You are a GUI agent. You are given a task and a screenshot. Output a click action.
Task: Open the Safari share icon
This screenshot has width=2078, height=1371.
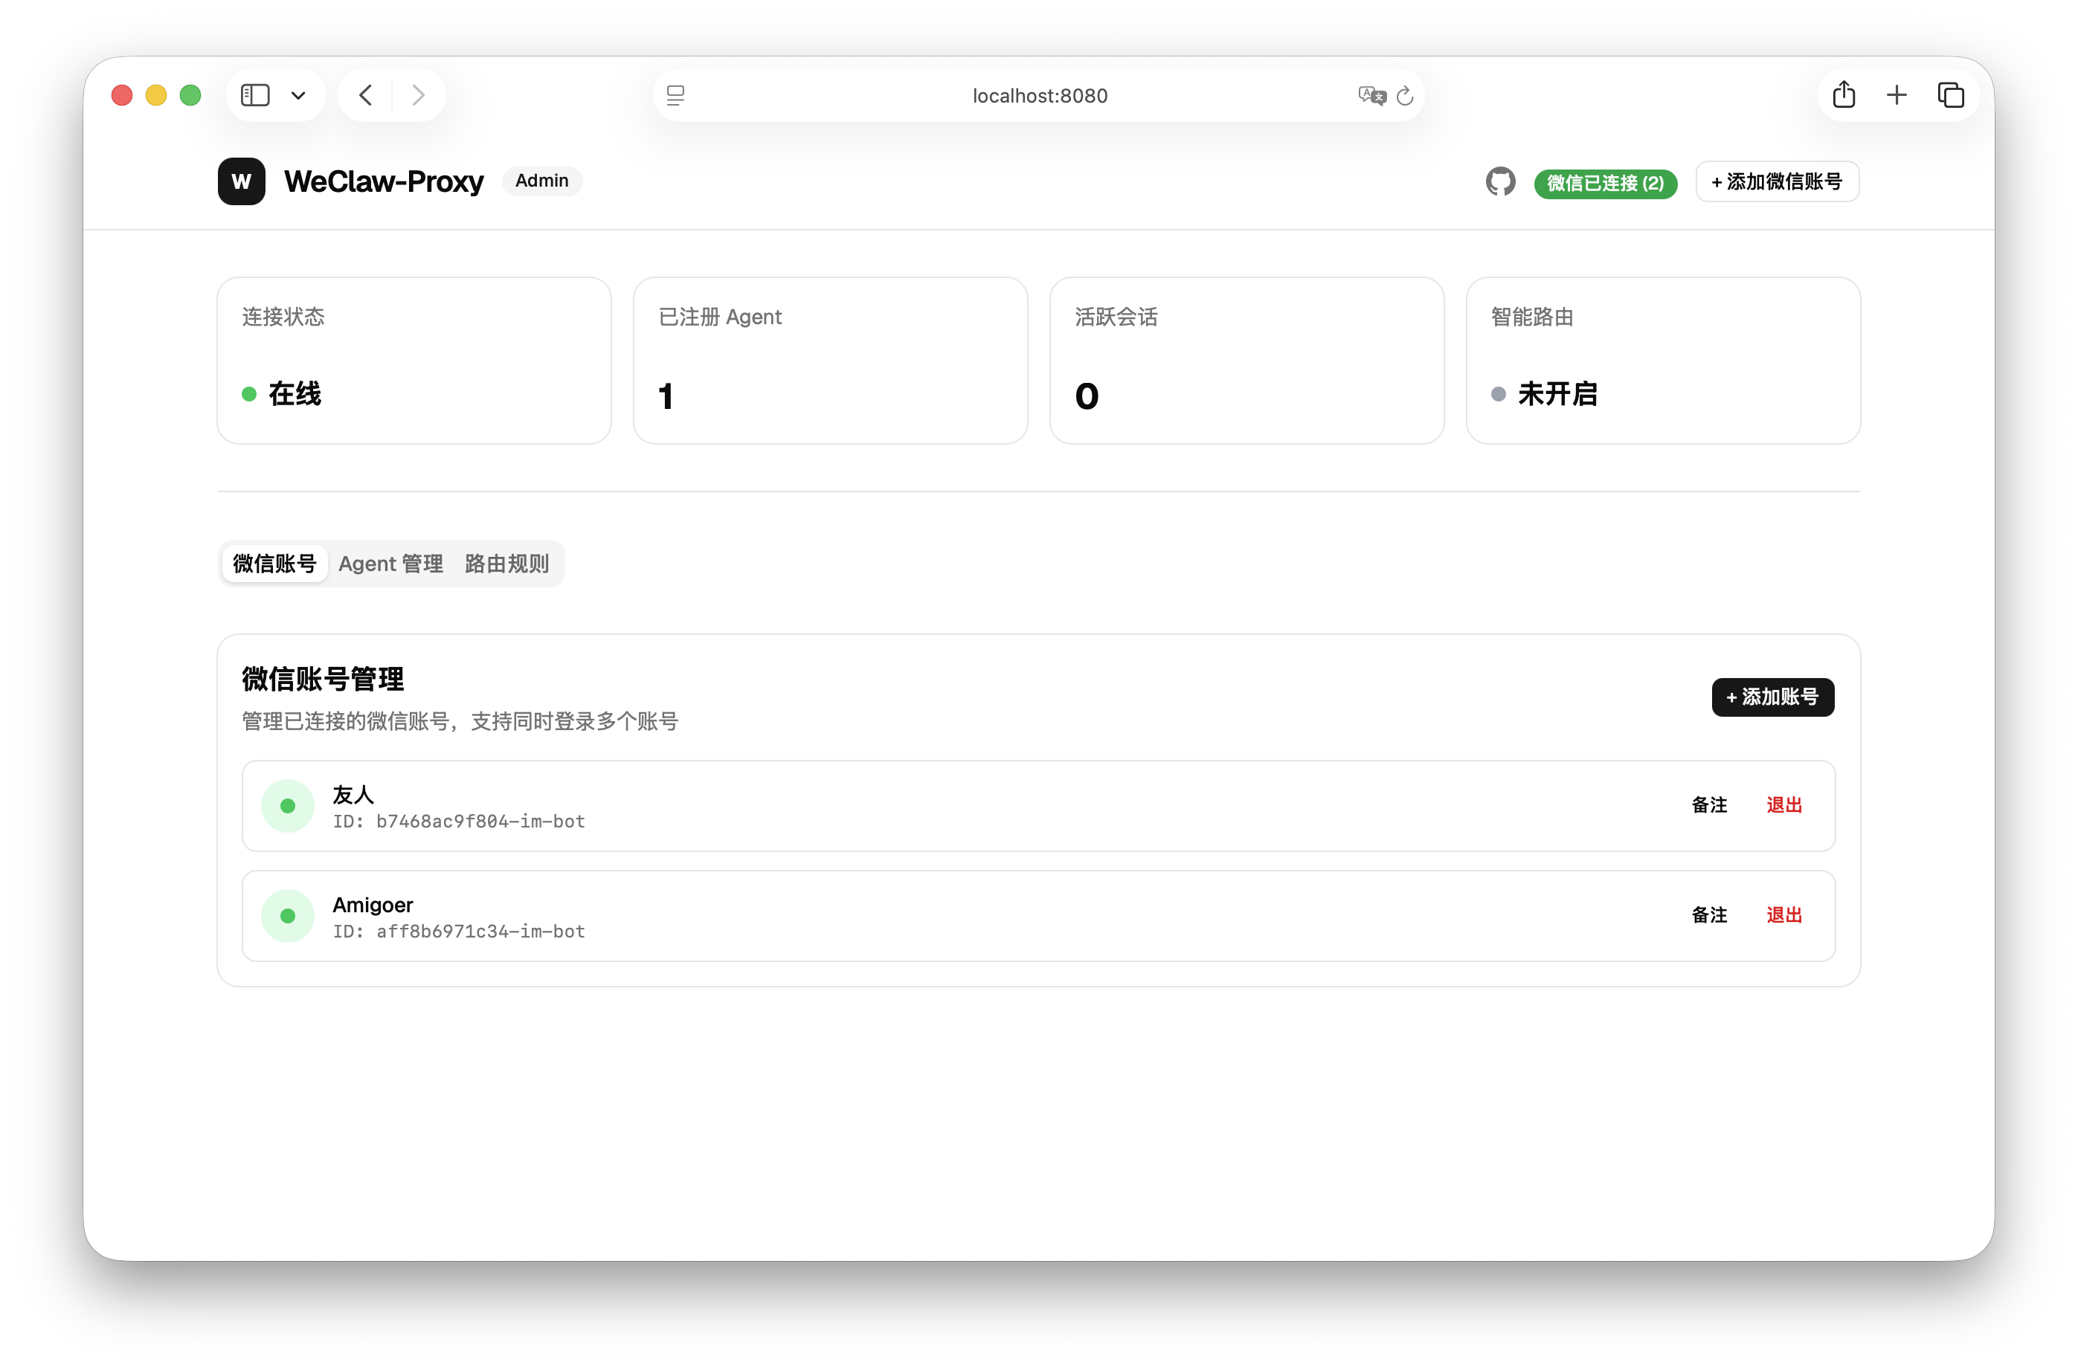tap(1844, 94)
